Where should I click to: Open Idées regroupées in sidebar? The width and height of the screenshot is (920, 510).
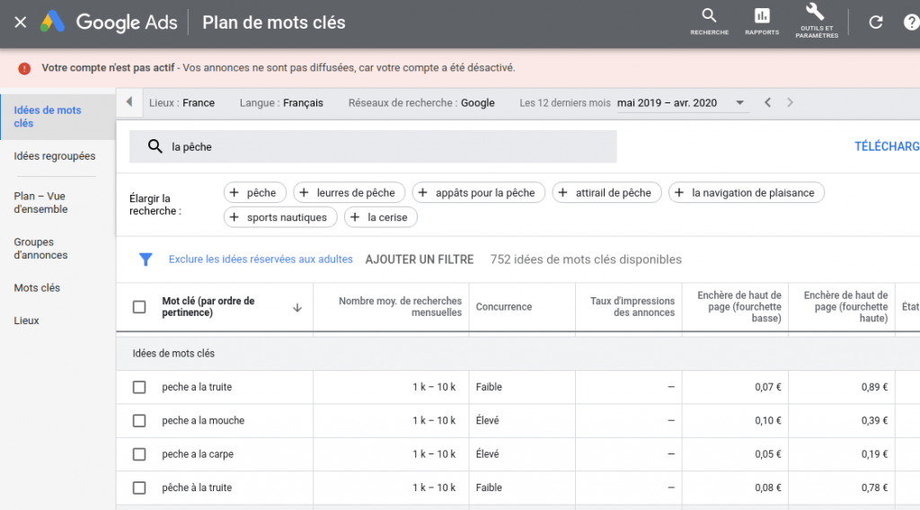point(55,156)
